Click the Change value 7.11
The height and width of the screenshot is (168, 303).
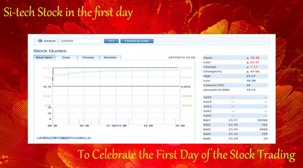[x=253, y=67]
